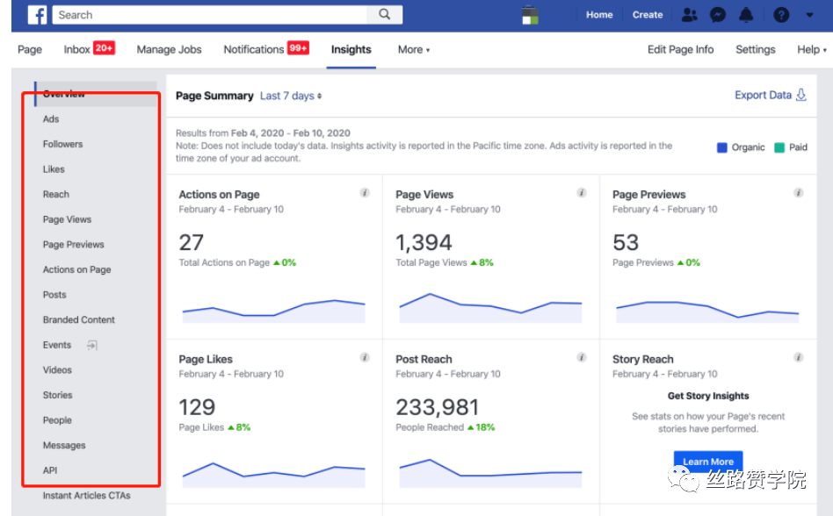The width and height of the screenshot is (833, 516).
Task: Click Edit Page Info
Action: pos(680,49)
